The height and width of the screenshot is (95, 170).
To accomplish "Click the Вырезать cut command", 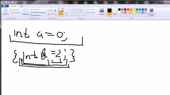I will [x=14, y=9].
